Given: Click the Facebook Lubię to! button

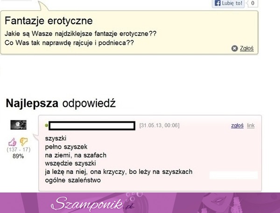Looking at the screenshot, I should [x=228, y=3].
